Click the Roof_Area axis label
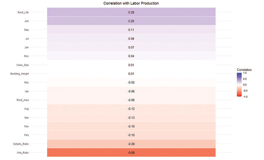This screenshot has width=264, height=160. 23,100
